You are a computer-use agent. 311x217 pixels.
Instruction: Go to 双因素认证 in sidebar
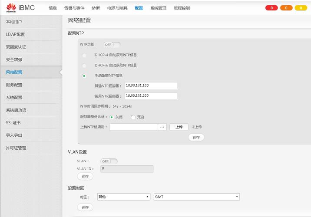pyautogui.click(x=31, y=47)
